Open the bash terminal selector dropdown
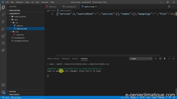The image size is (177, 99). (x=141, y=59)
